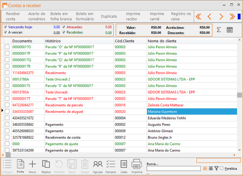This screenshot has height=176, width=243.
Task: Click Teste Unicredi 2 cell
Action: (79, 79)
